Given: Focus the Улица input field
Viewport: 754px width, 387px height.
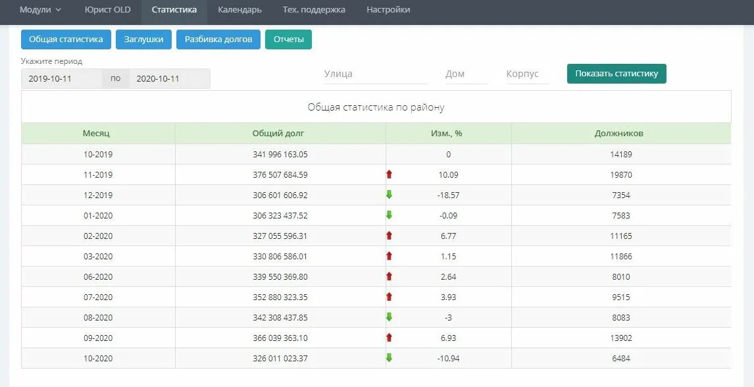Looking at the screenshot, I should (376, 74).
